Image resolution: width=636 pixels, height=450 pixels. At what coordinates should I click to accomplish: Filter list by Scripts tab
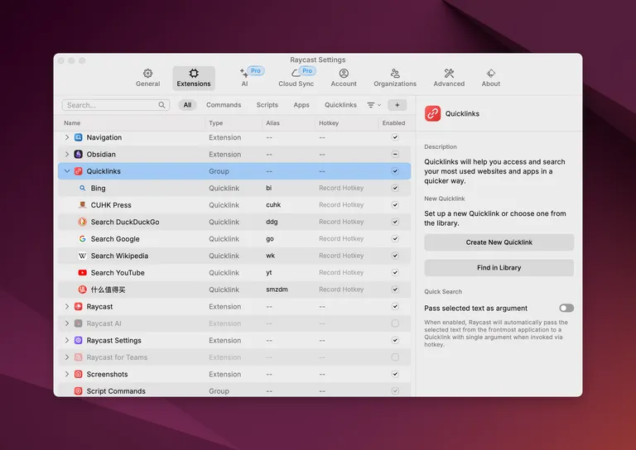[x=267, y=105]
